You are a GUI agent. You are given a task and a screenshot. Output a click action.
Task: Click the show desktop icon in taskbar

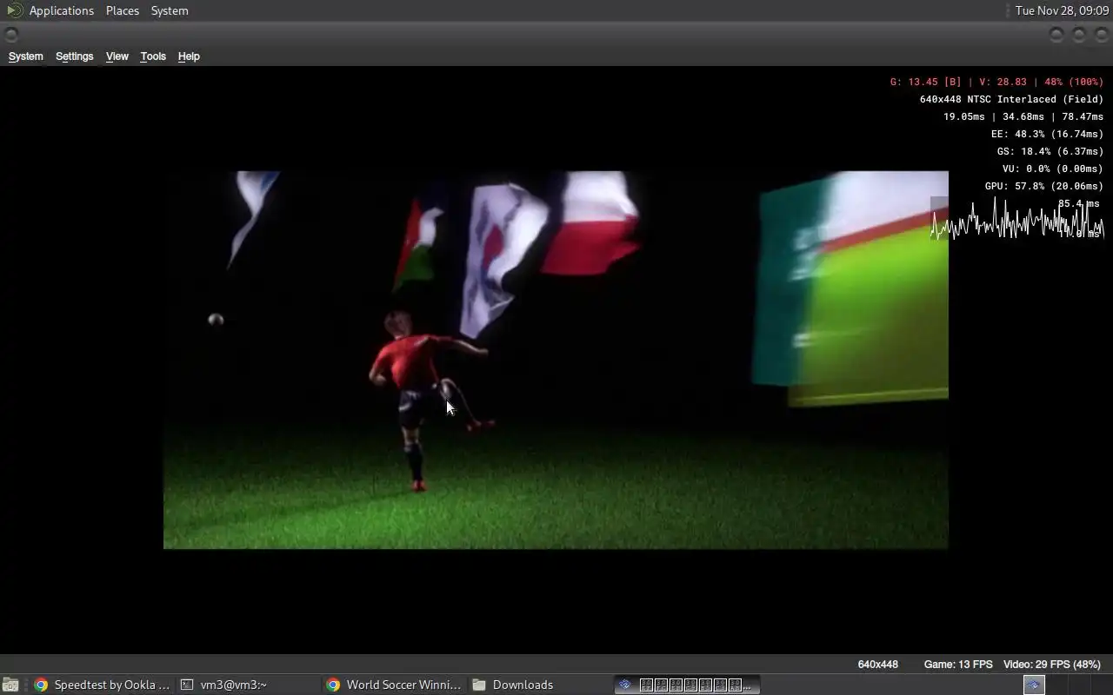[10, 685]
